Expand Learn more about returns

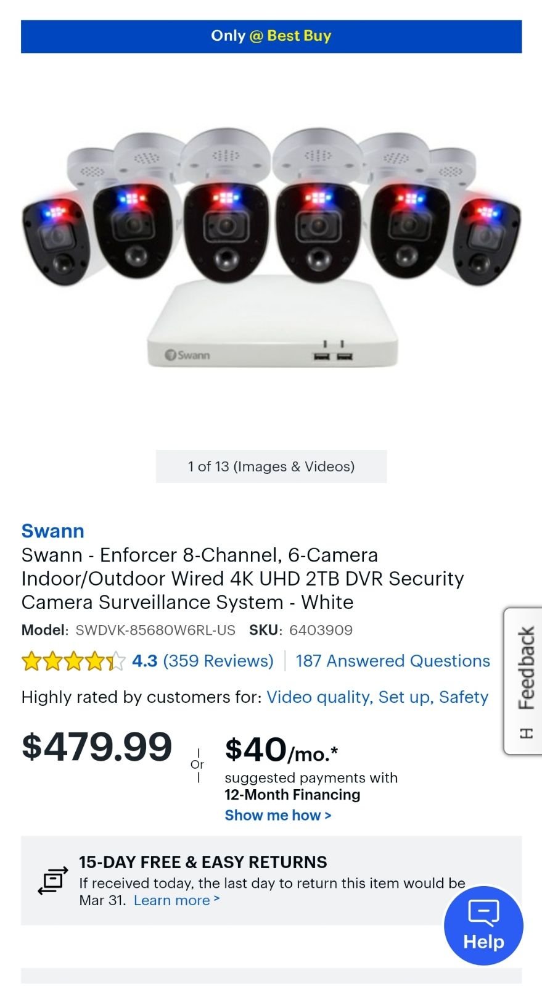(x=176, y=900)
